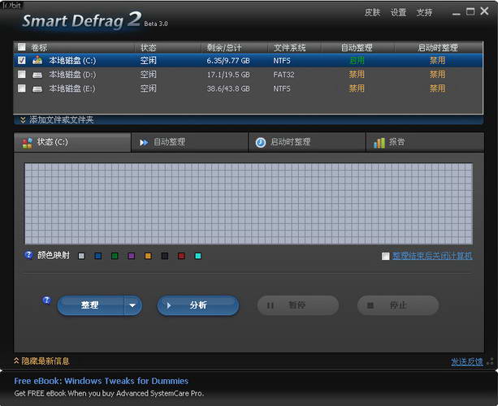Click the E: drive icon in the list

coord(37,89)
